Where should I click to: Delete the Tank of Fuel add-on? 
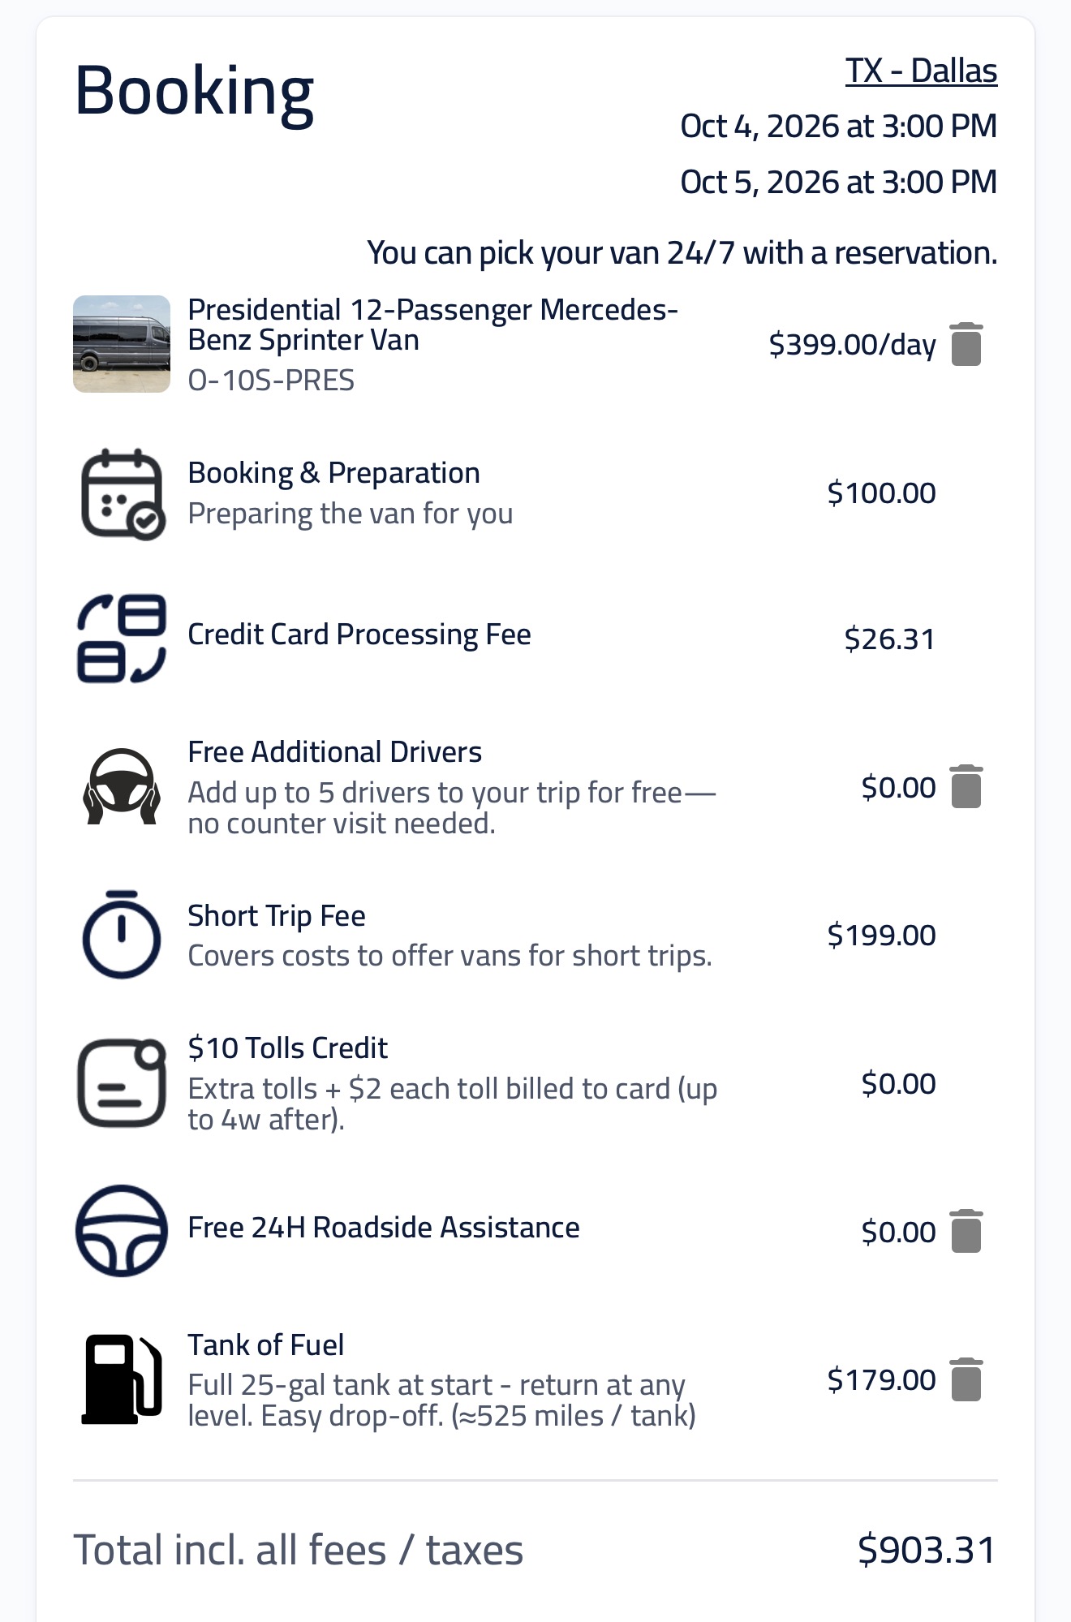click(966, 1379)
